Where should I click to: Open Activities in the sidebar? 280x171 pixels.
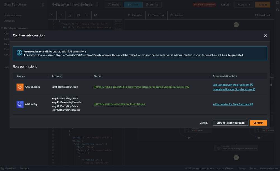(x=10, y=21)
